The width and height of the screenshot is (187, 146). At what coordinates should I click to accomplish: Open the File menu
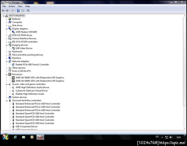tap(4, 6)
